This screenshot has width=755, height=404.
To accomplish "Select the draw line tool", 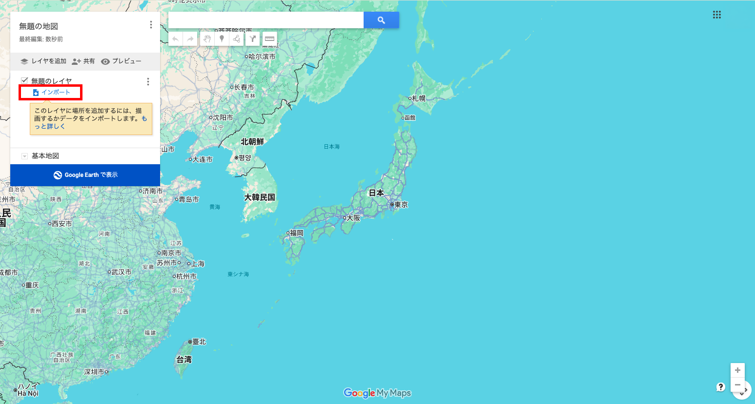I will (237, 39).
